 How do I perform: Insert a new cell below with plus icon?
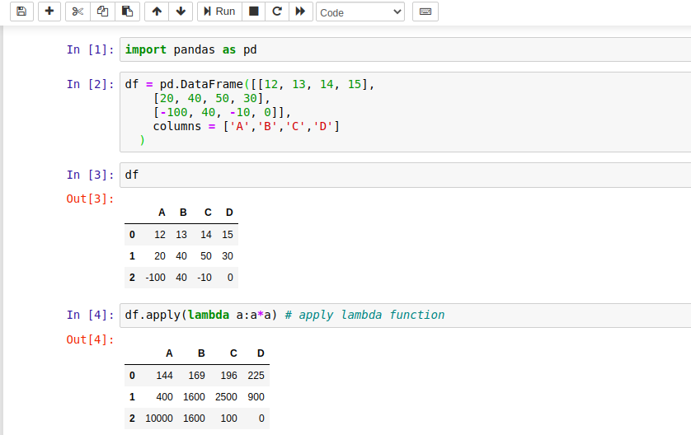(x=49, y=12)
